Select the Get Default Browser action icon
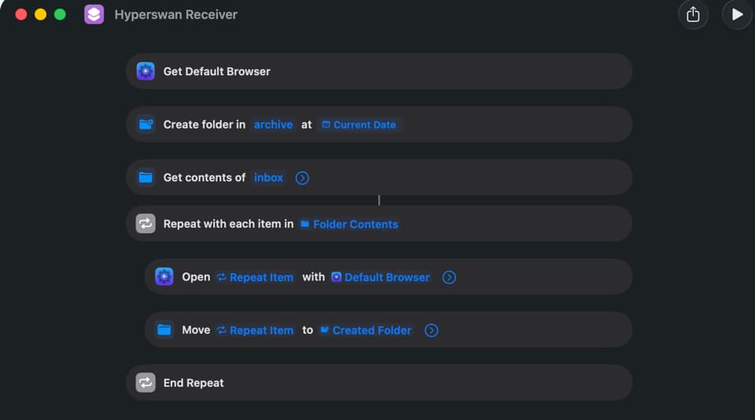 [x=145, y=71]
